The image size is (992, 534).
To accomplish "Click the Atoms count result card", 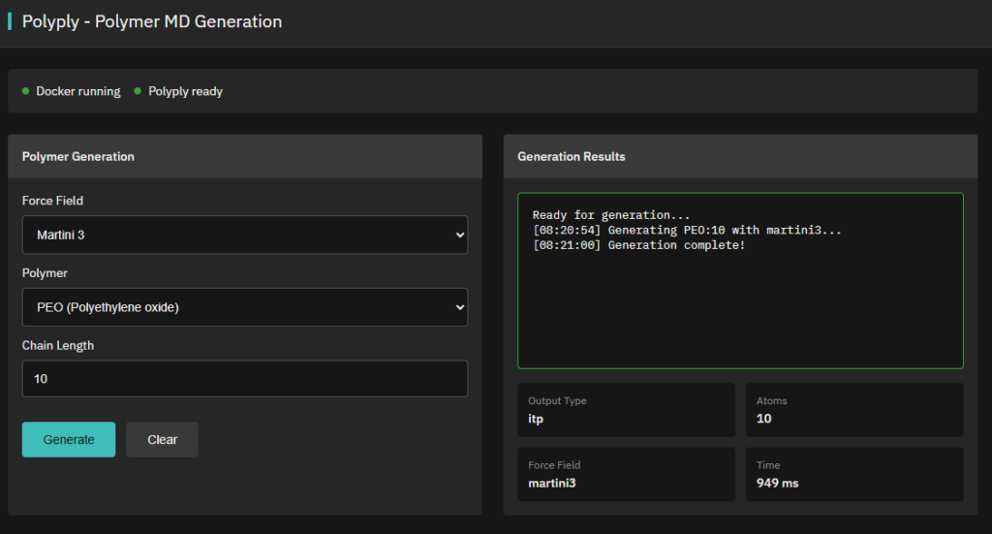I will tap(854, 410).
